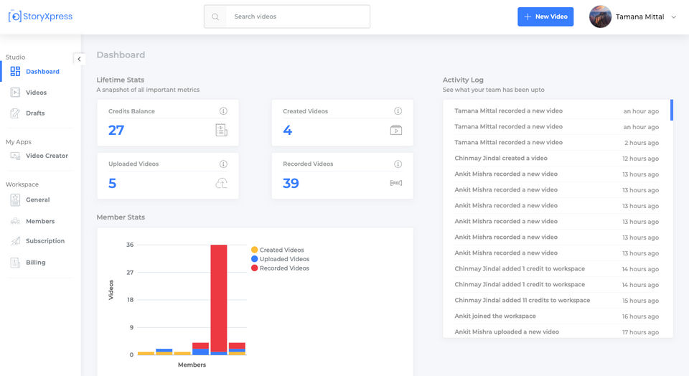This screenshot has width=689, height=376.
Task: Click the search magnifier icon
Action: [x=215, y=17]
